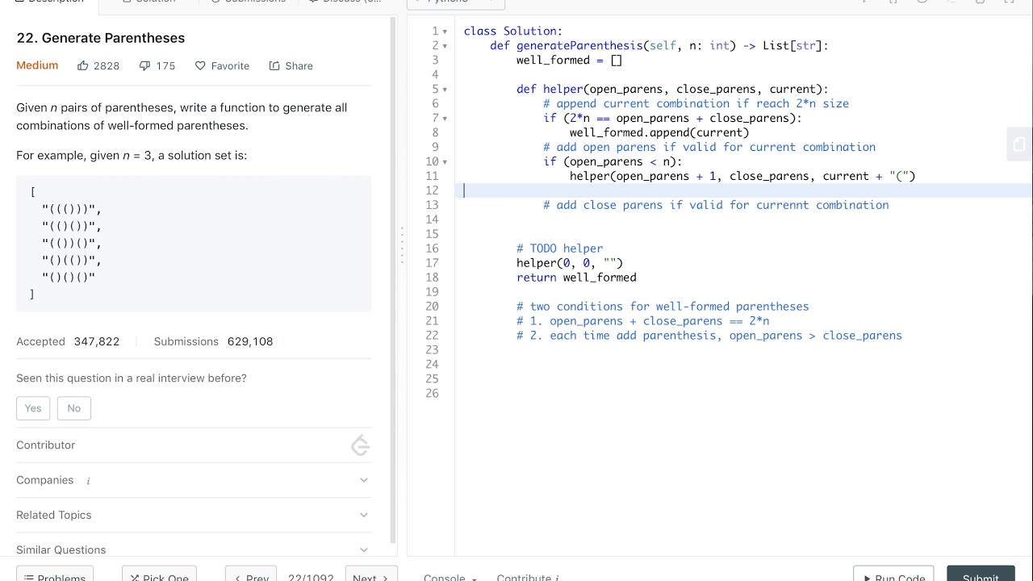Upvote the problem using the thumbs-up icon
Screen dimensions: 1033x581
click(x=83, y=65)
